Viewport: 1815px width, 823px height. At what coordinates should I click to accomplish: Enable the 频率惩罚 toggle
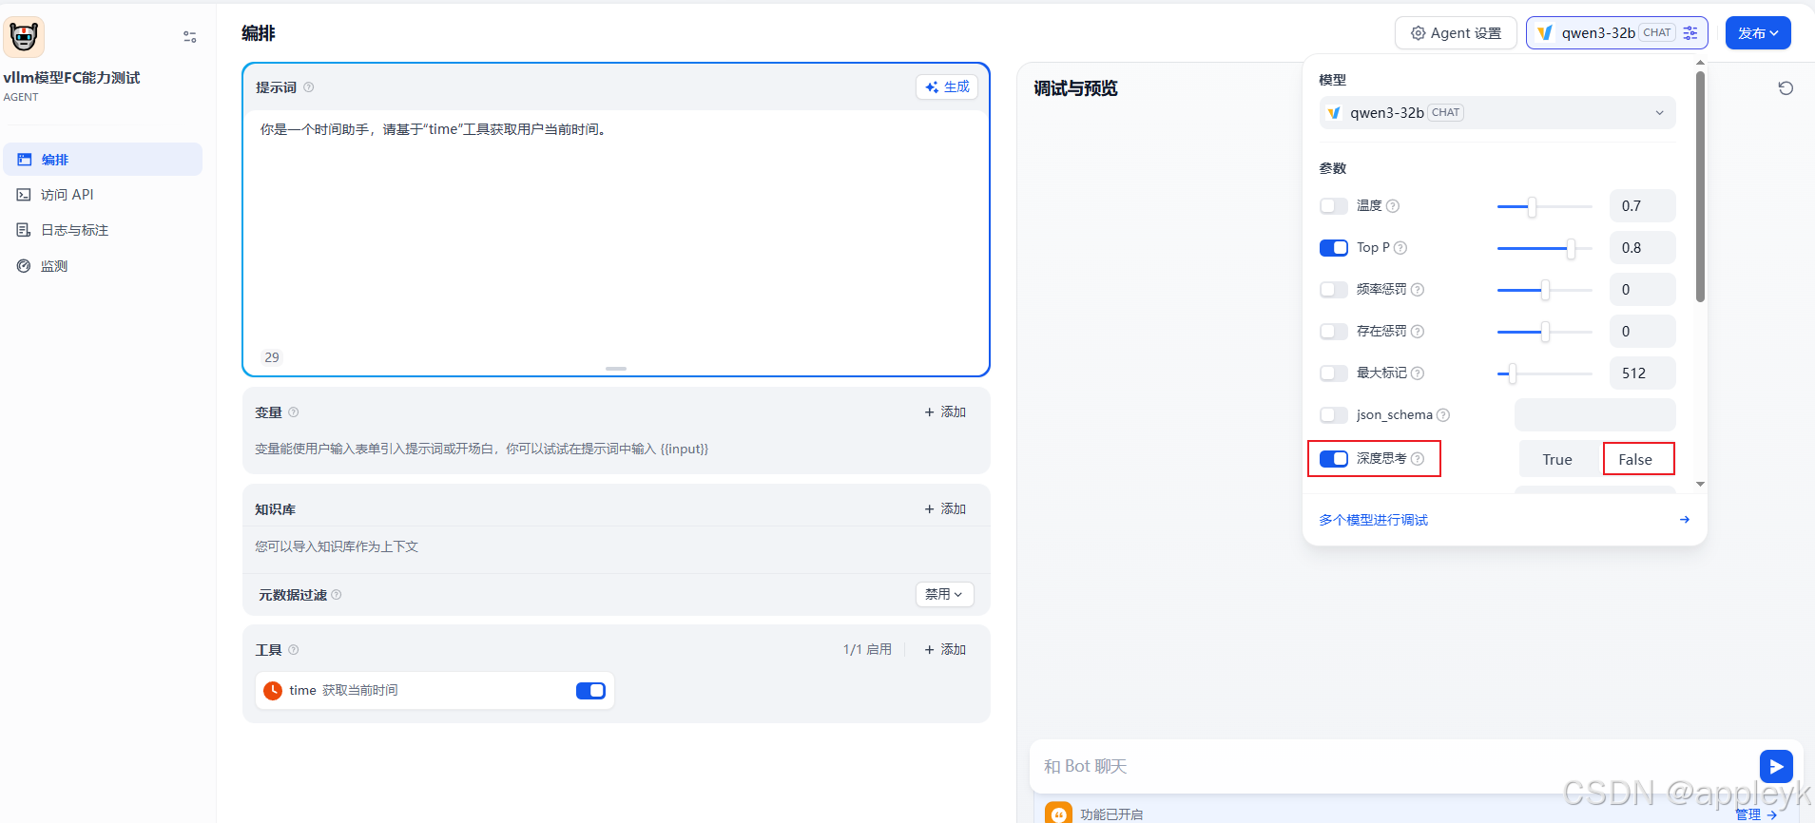pyautogui.click(x=1334, y=290)
